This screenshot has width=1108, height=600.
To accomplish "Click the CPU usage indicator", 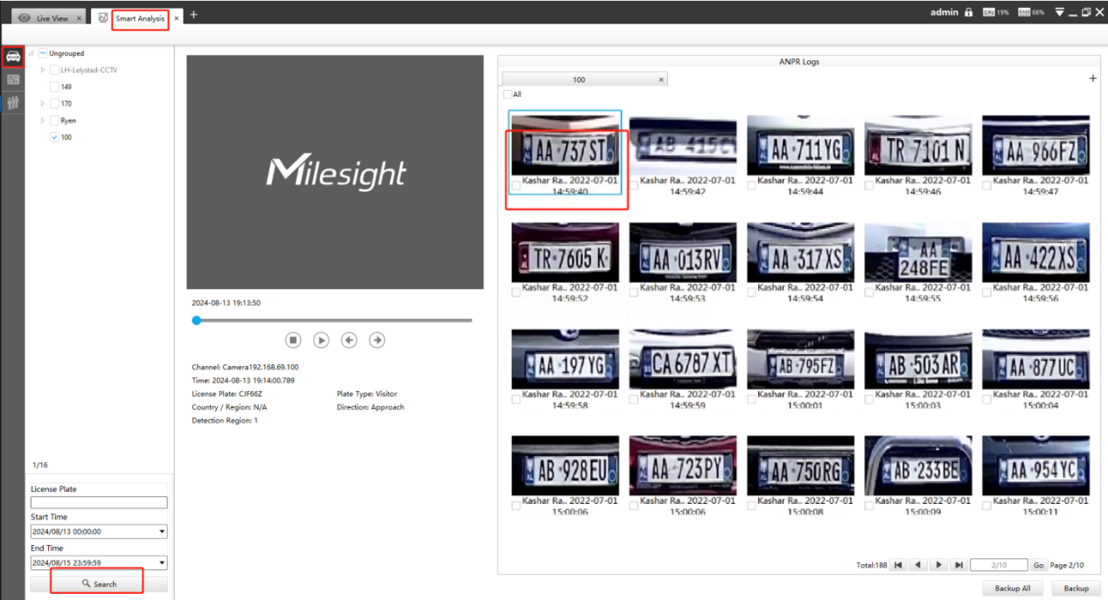I will point(995,13).
